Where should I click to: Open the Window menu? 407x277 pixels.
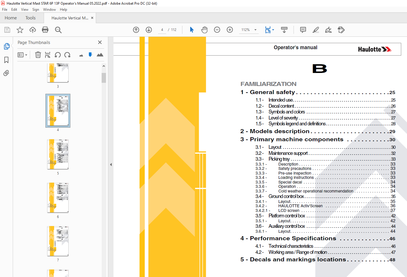[49, 10]
